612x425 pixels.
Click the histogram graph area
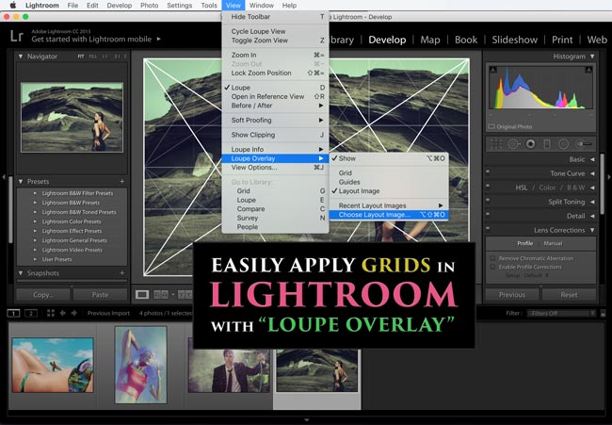coord(540,89)
